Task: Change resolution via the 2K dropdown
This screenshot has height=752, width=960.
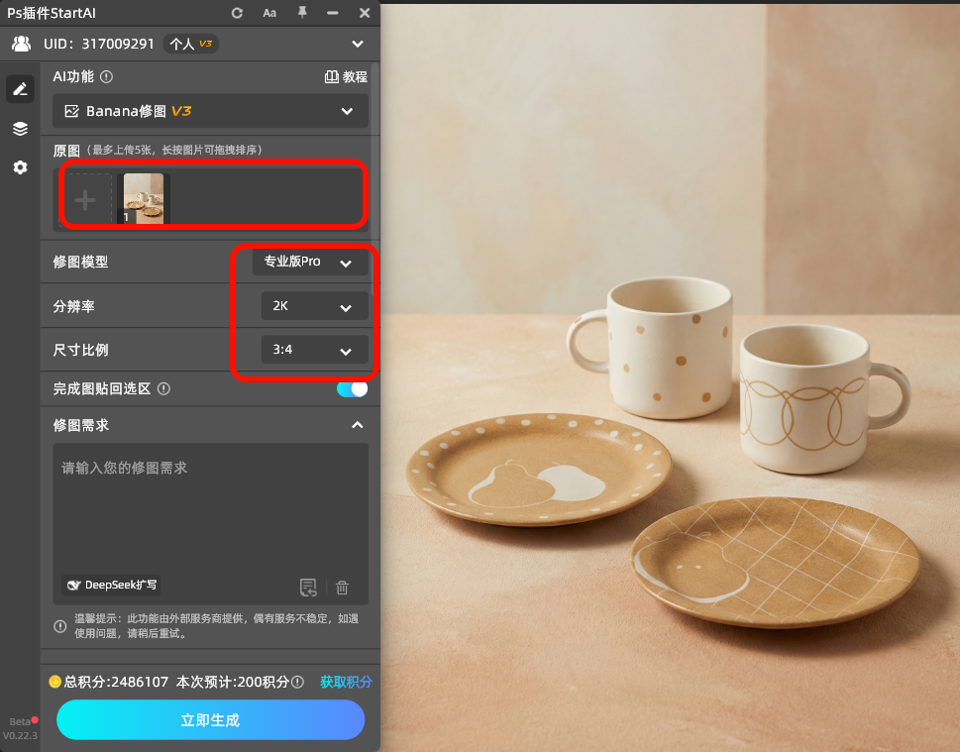Action: (x=314, y=305)
